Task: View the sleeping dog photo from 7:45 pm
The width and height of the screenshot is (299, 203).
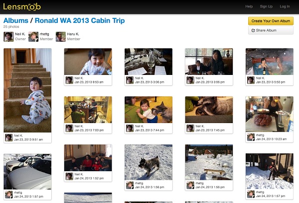Action: coord(209,110)
